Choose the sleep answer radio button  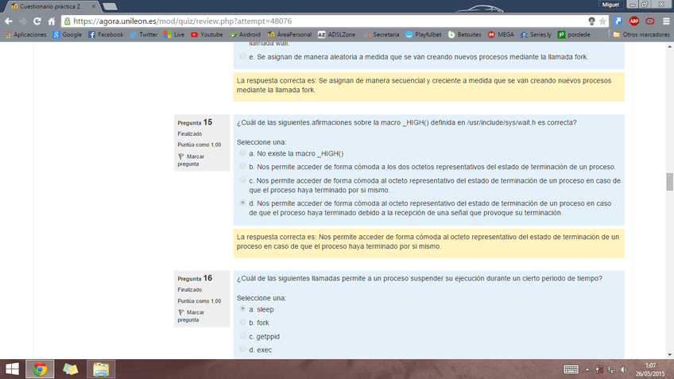(243, 309)
